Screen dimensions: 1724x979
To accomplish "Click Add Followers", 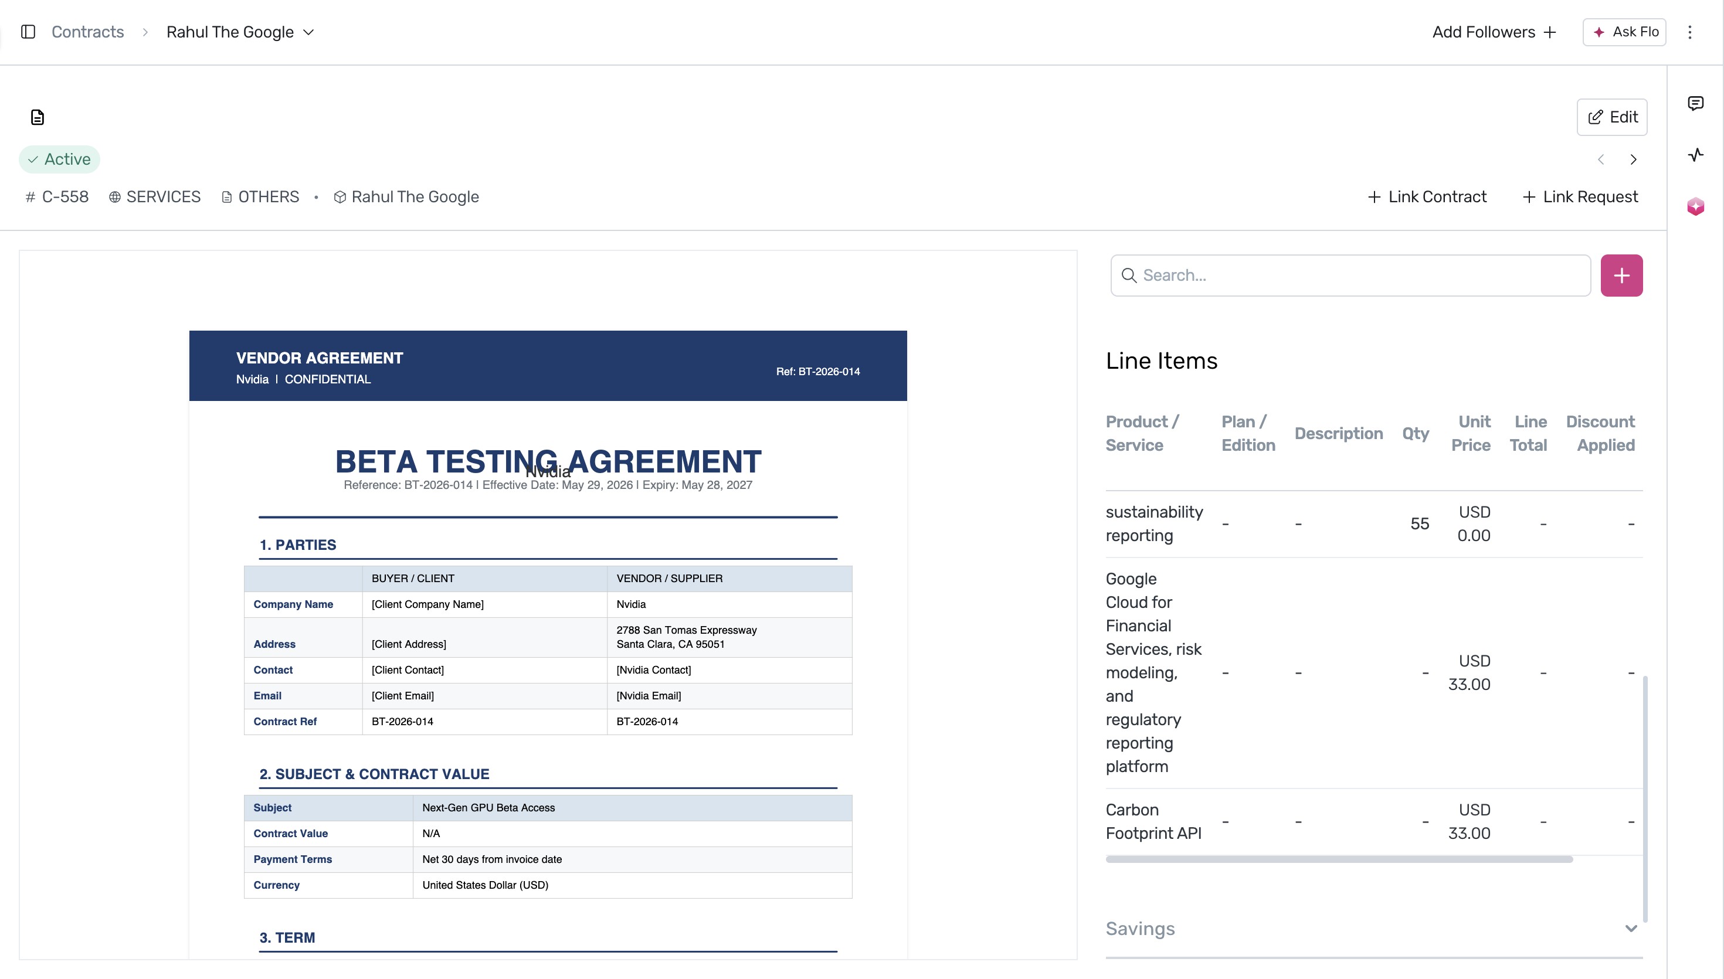I will pos(1494,32).
